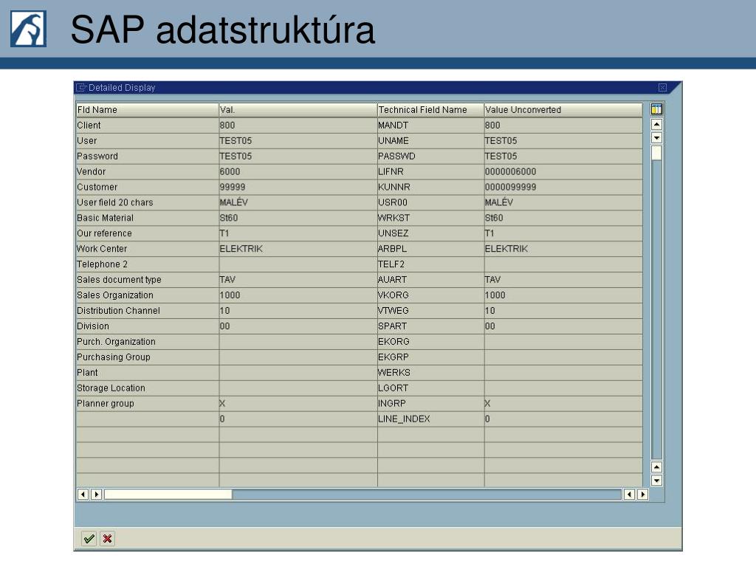
Task: Select the Division cell
Action: click(147, 326)
